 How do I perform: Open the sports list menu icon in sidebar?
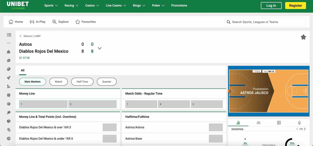coord(9,35)
